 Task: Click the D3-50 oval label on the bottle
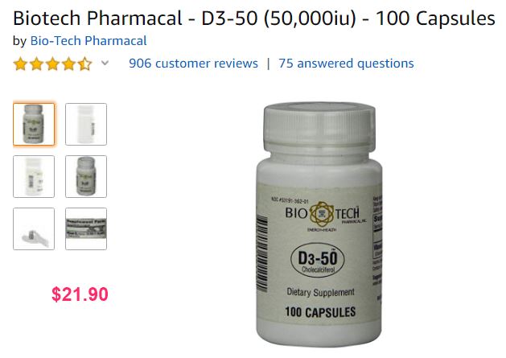coord(318,261)
